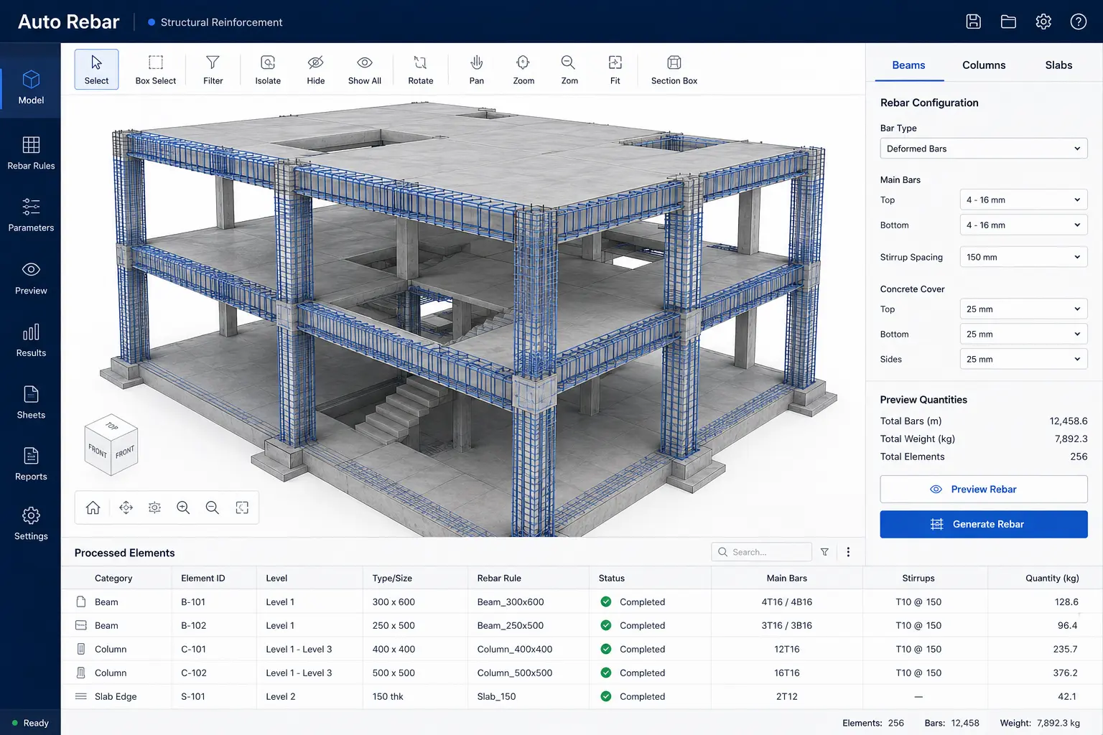1103x735 pixels.
Task: Click the Hide elements tool
Action: (x=316, y=70)
